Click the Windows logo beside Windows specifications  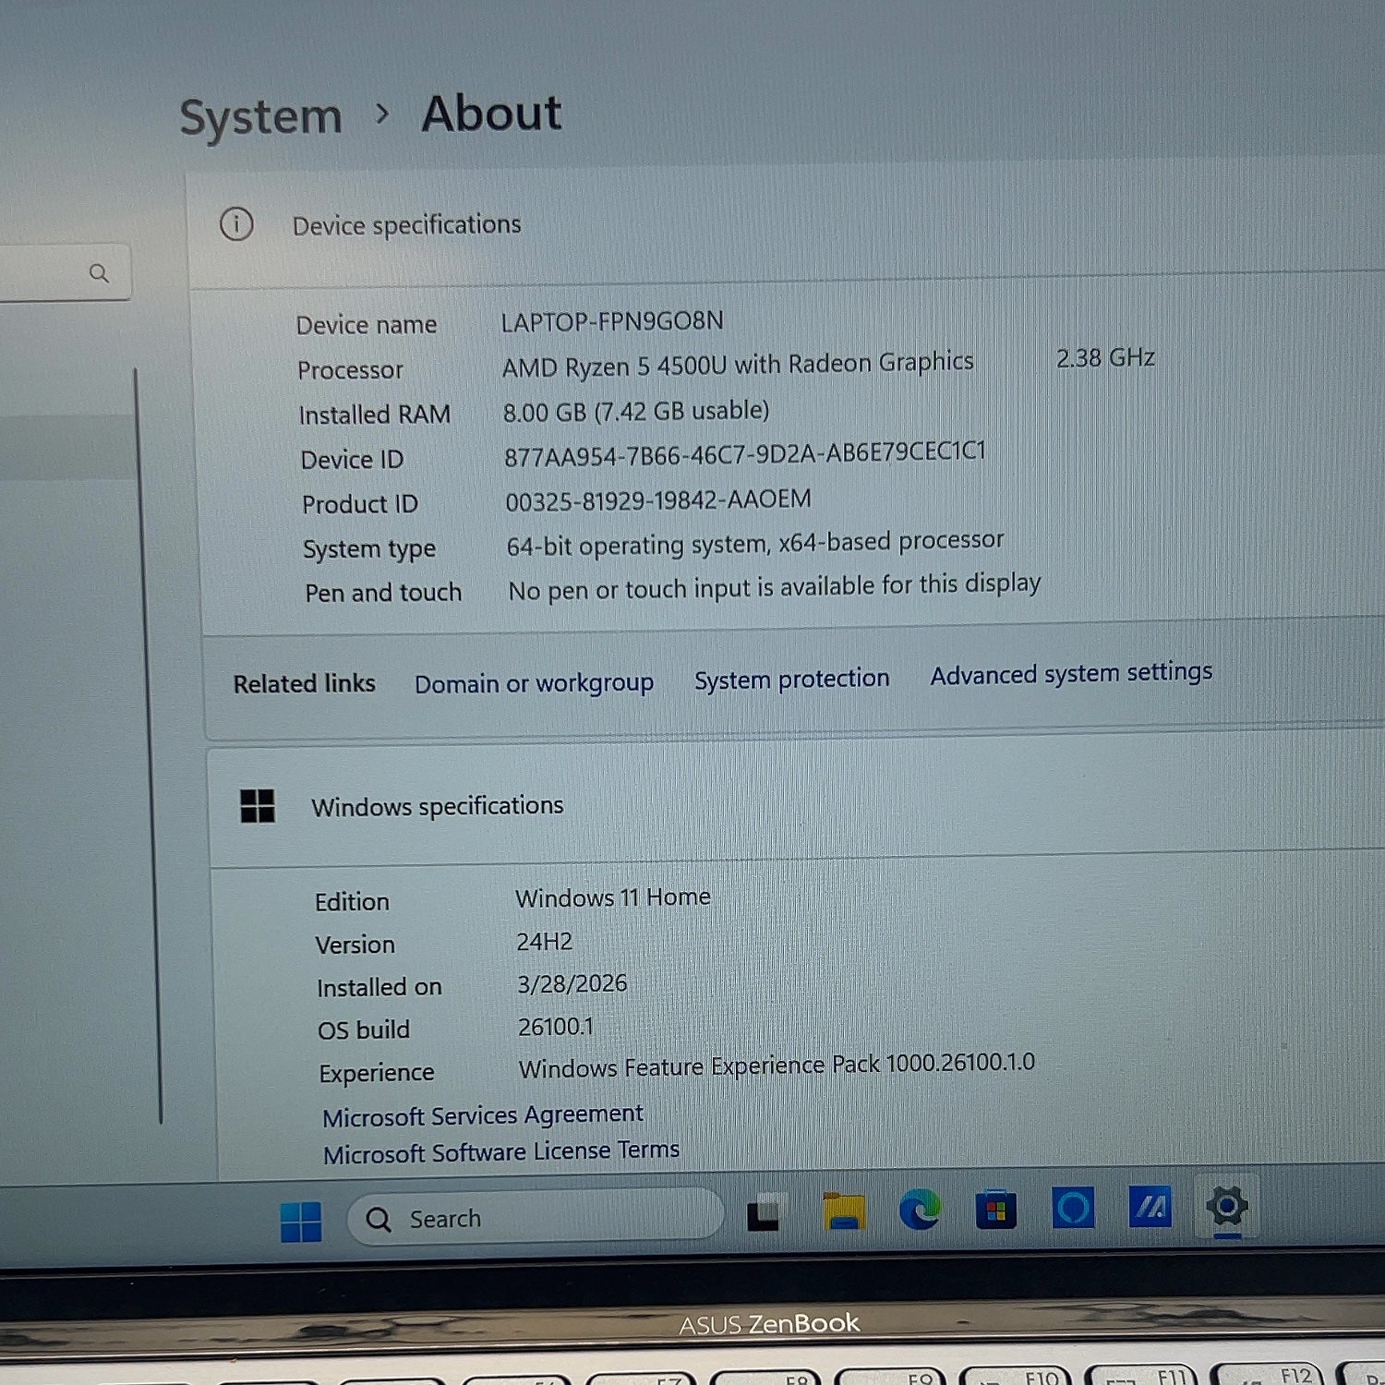tap(257, 806)
